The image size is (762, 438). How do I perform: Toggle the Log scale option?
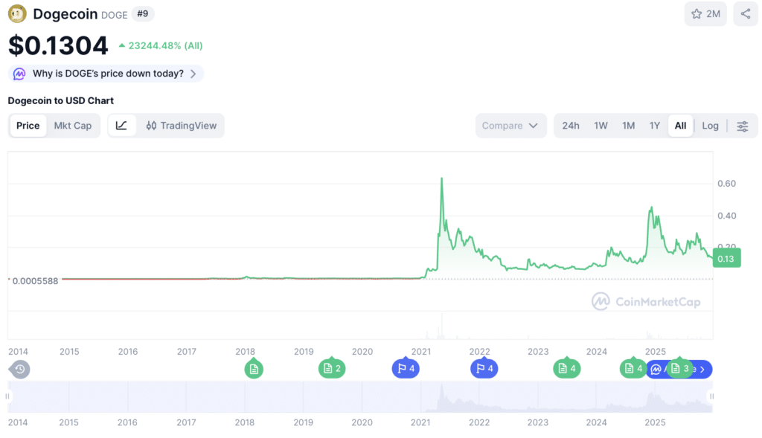tap(710, 126)
